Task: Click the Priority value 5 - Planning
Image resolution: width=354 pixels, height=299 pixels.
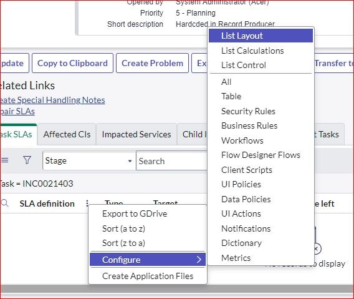Action: [196, 13]
